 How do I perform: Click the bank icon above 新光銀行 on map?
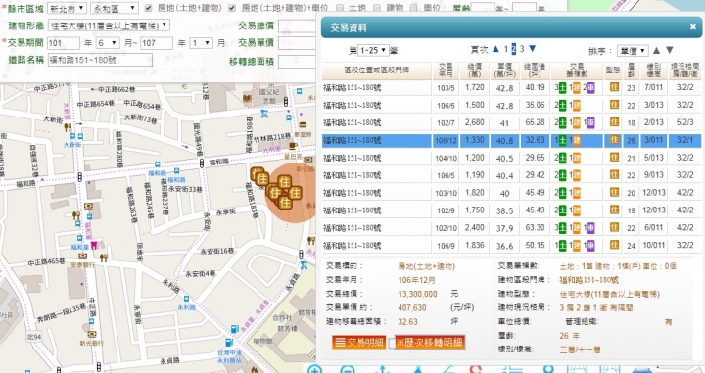tap(91, 334)
